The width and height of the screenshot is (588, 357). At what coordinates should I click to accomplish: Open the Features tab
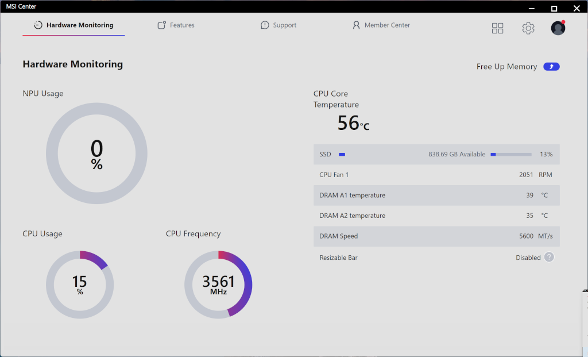(176, 25)
